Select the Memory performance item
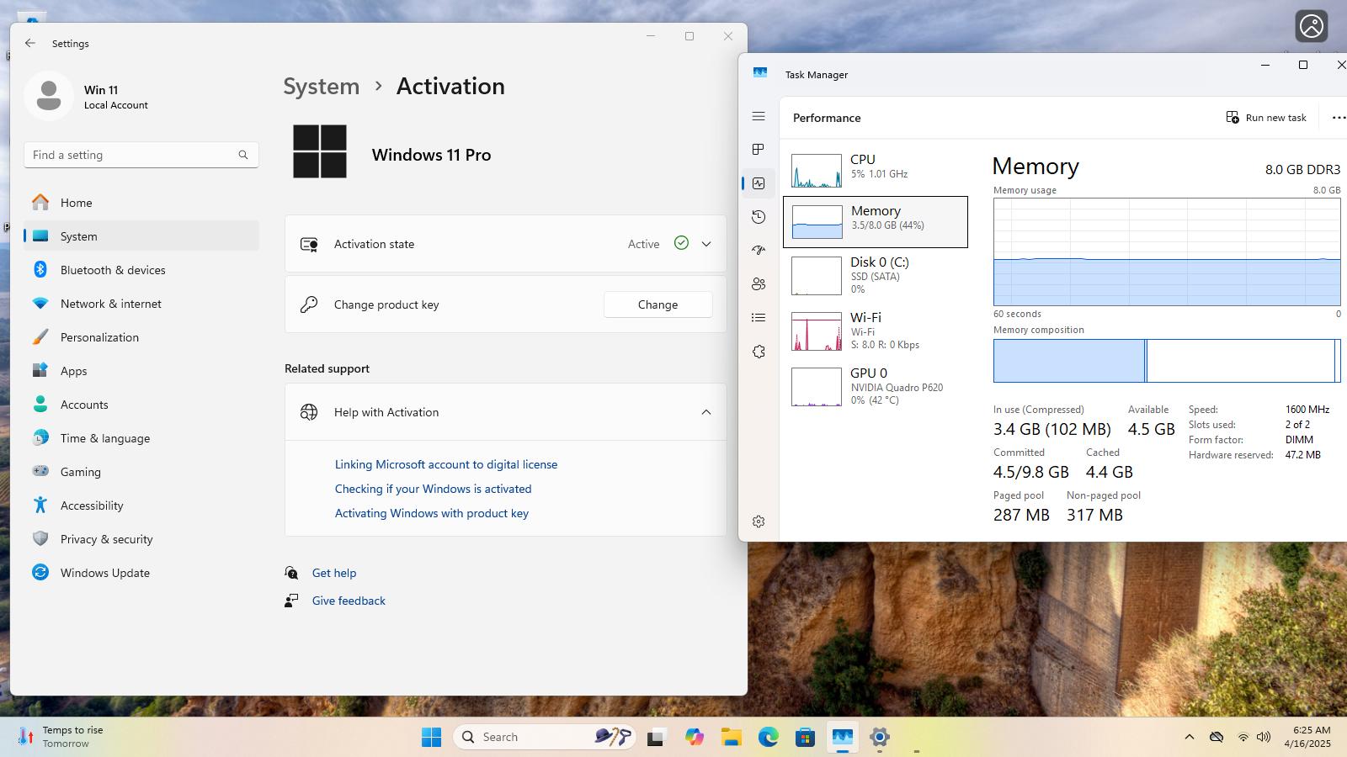The width and height of the screenshot is (1347, 757). coord(876,222)
